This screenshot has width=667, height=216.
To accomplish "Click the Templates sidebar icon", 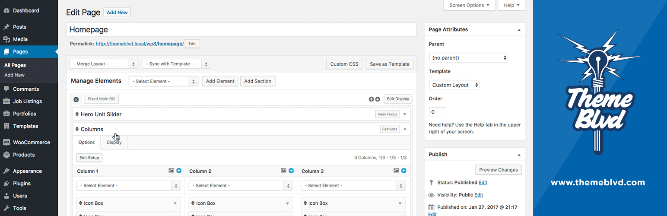I will (6, 126).
